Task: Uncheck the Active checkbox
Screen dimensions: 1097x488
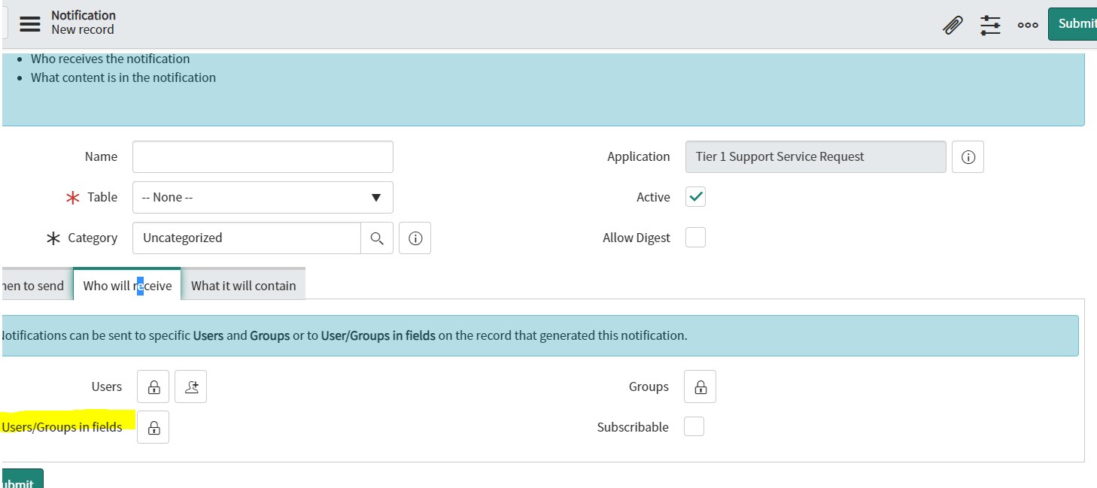Action: point(696,197)
